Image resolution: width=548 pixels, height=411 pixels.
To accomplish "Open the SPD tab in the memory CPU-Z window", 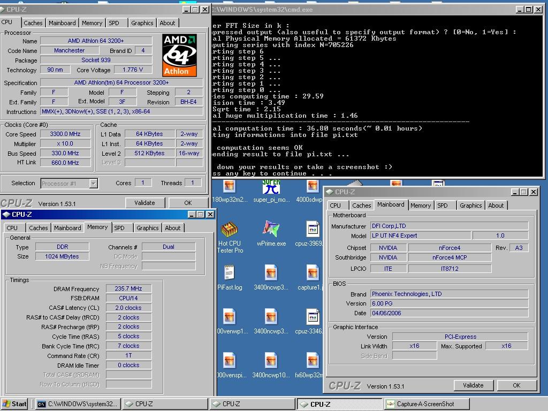I will coord(119,228).
